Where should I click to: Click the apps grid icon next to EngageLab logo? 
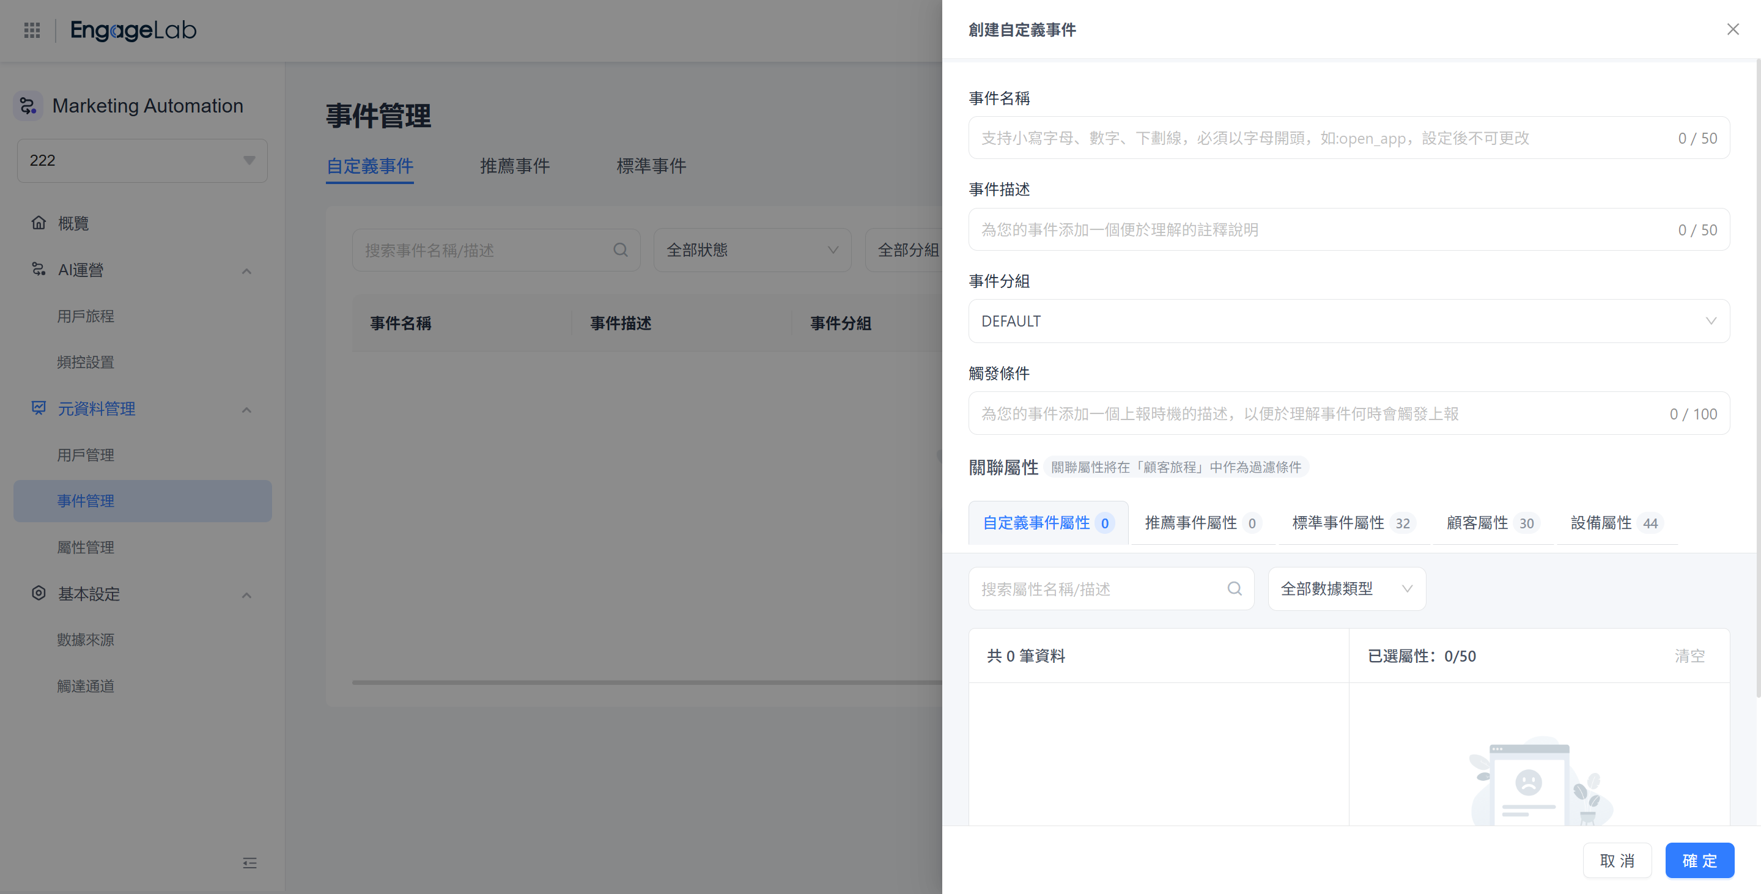(x=31, y=30)
